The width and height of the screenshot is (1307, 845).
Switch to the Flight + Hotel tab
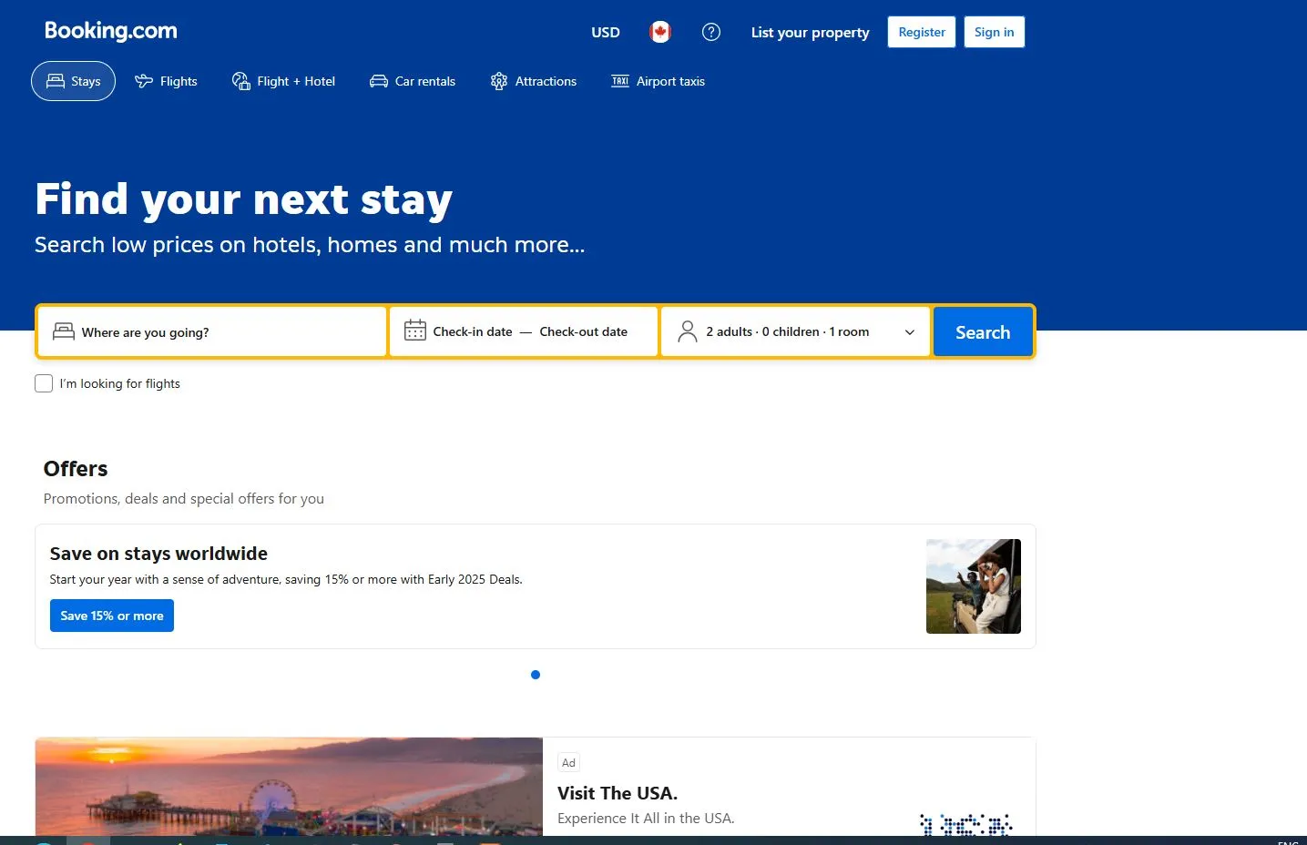coord(283,81)
